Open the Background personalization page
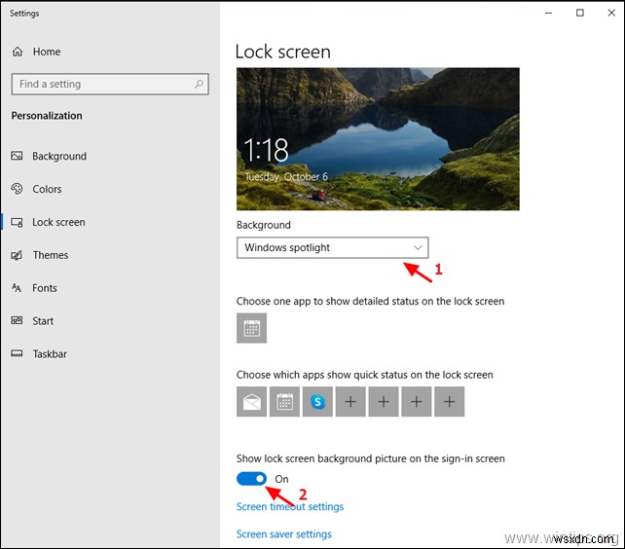 point(59,156)
